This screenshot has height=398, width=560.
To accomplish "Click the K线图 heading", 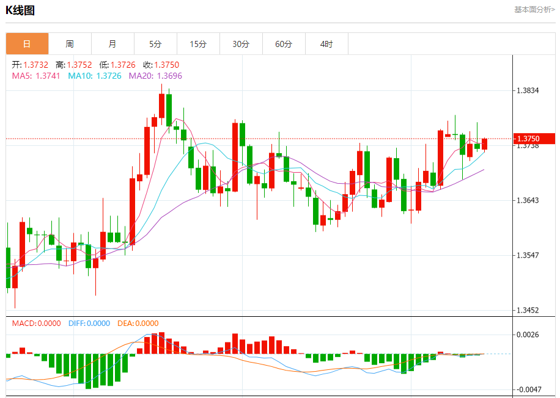I will [20, 10].
